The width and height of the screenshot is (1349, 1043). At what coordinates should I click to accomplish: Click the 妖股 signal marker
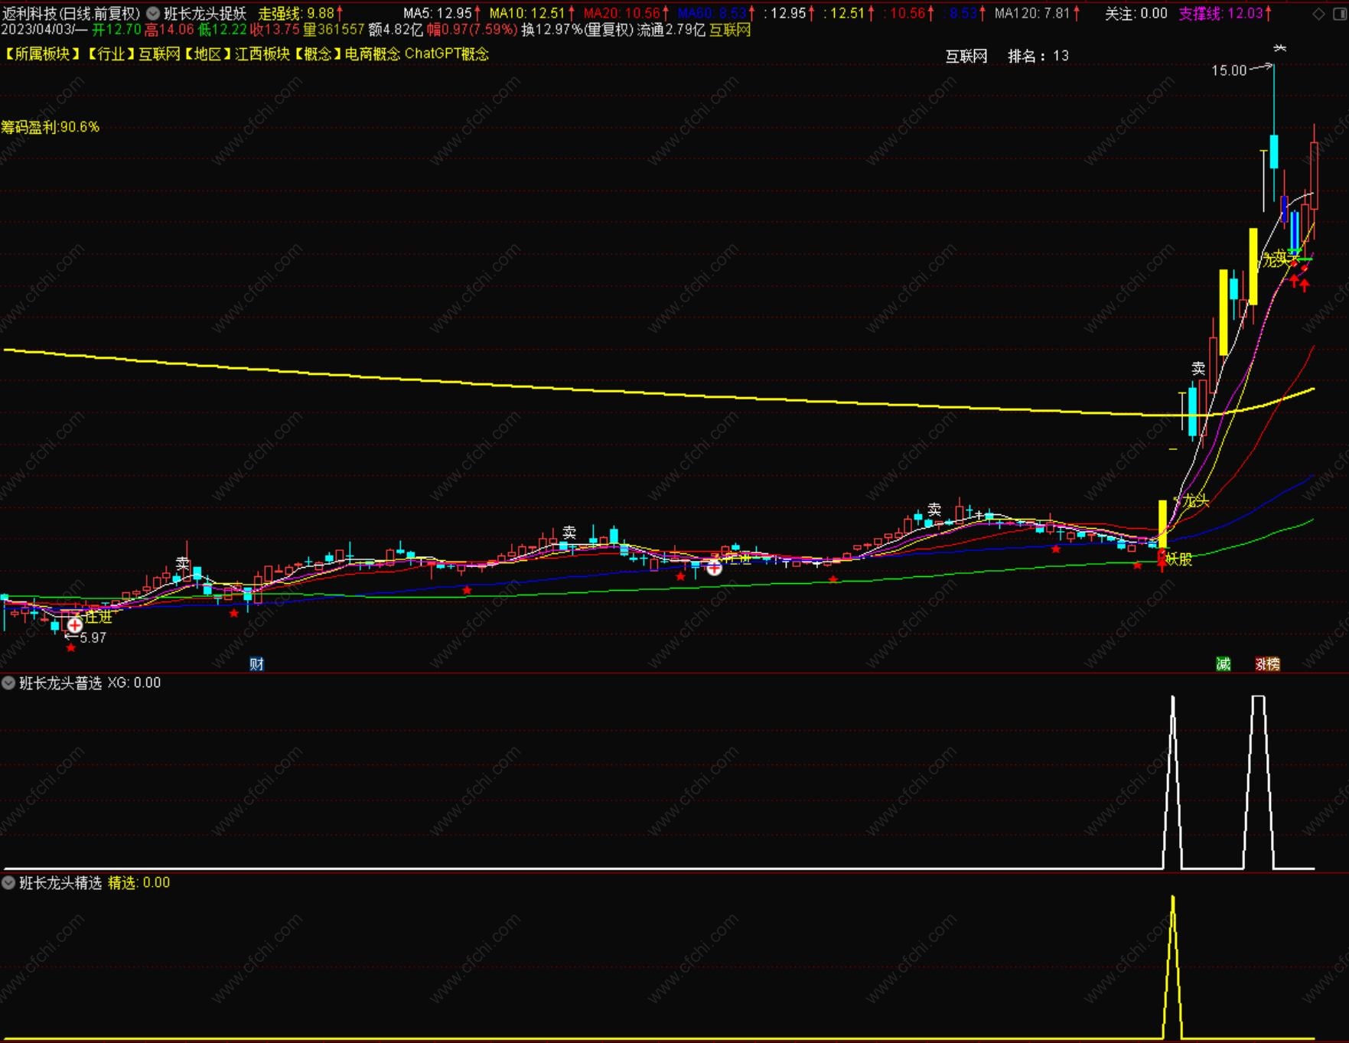(1179, 559)
